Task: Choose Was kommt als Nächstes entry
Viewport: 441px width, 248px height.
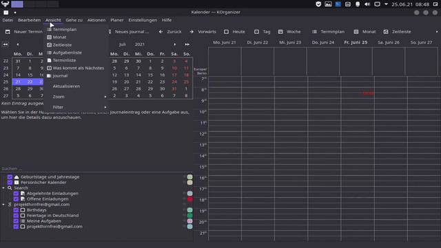Action: coord(77,68)
